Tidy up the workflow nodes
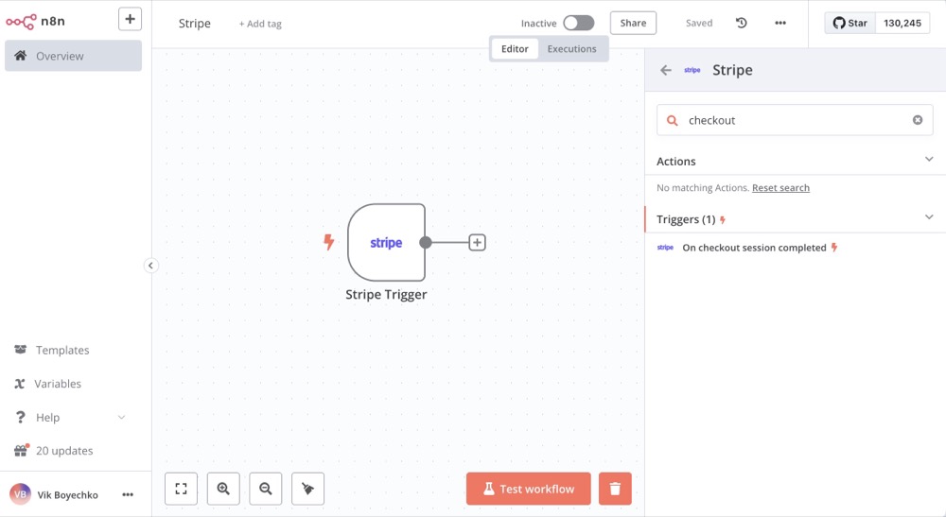Screen dimensions: 946x517 [x=307, y=489]
